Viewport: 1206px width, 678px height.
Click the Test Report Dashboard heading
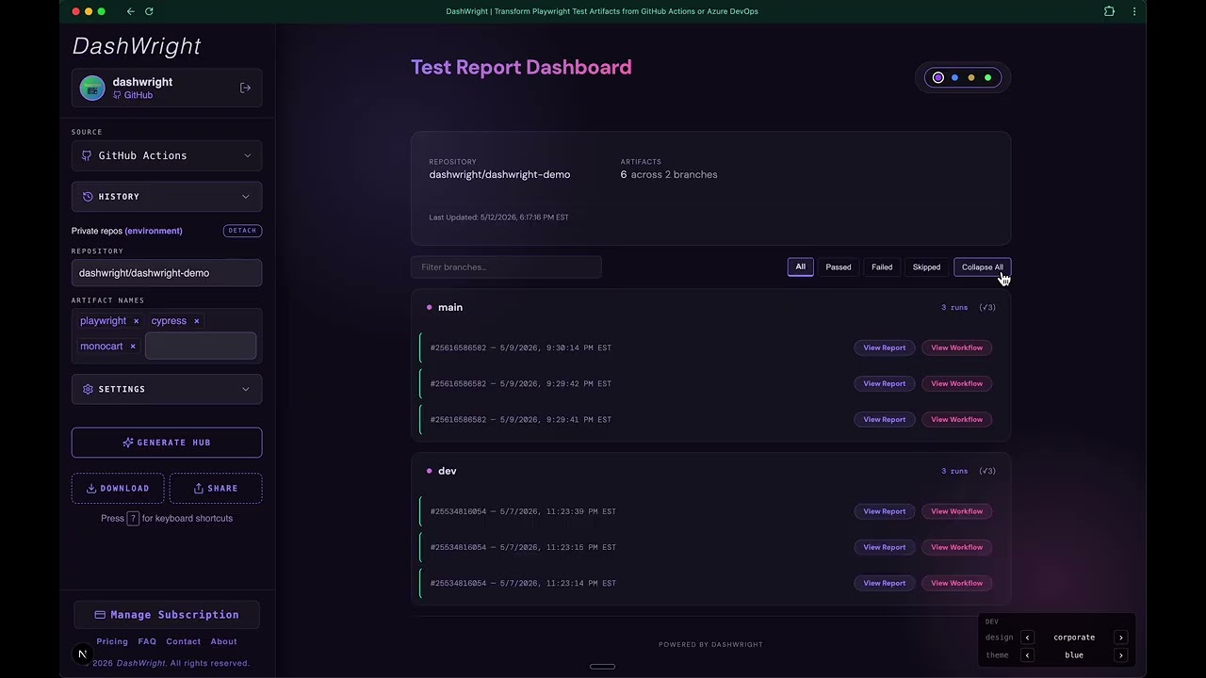521,67
